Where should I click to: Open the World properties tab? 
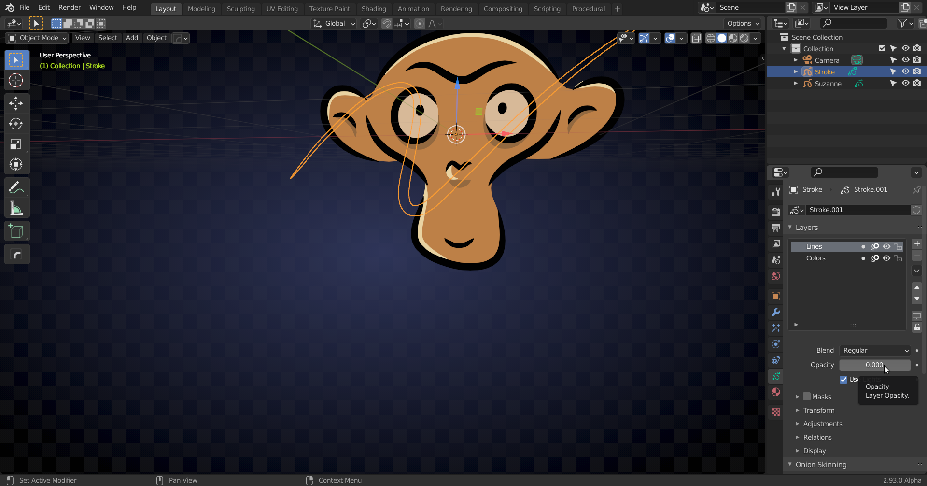pyautogui.click(x=775, y=276)
